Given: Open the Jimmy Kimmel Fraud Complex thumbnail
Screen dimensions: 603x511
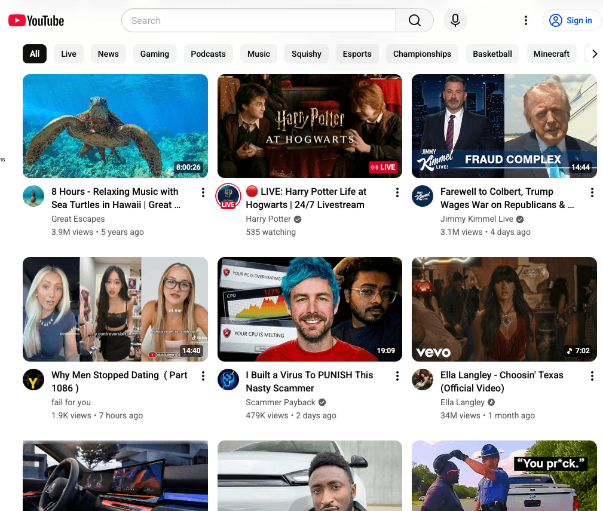Looking at the screenshot, I should 504,126.
